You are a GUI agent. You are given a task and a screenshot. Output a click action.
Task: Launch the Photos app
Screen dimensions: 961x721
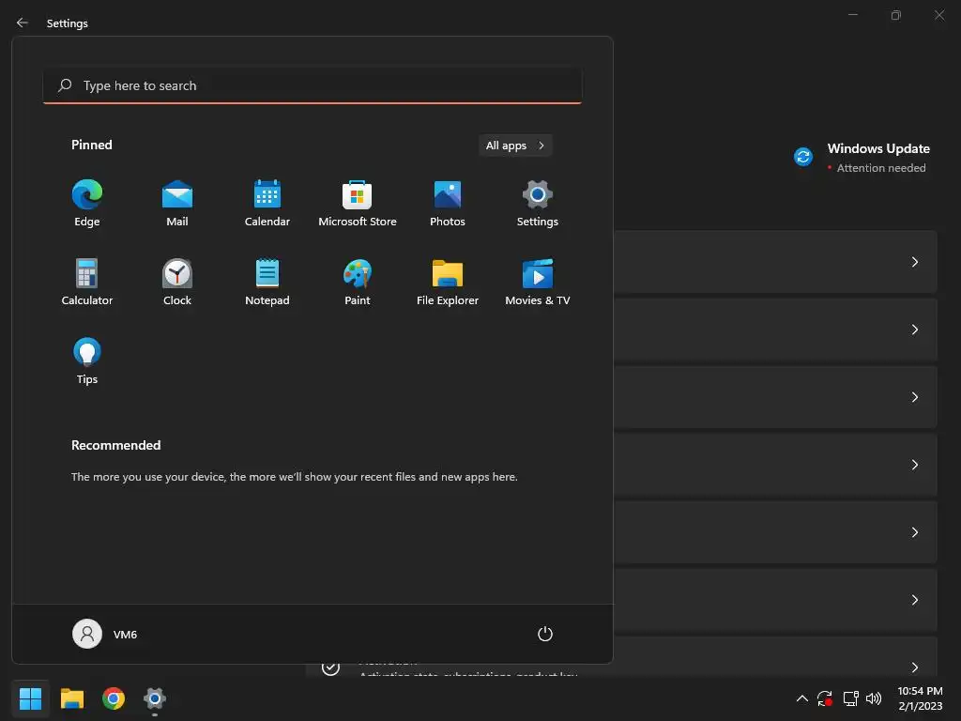(448, 204)
